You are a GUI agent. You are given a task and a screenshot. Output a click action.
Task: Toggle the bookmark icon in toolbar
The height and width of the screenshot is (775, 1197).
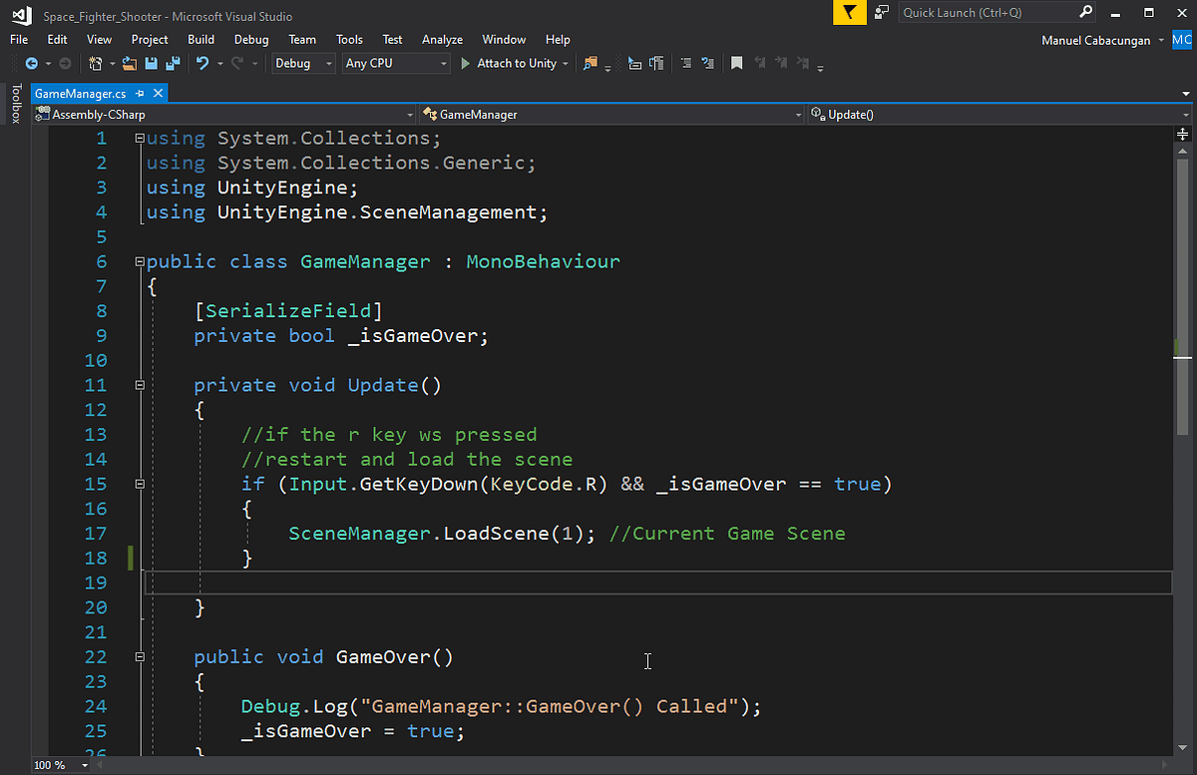(736, 63)
